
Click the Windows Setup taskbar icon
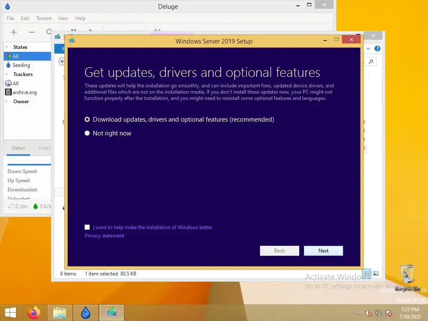pyautogui.click(x=112, y=313)
